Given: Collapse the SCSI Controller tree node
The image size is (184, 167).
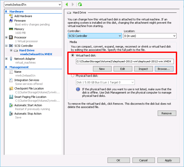Looking at the screenshot, I should (x=6, y=46).
